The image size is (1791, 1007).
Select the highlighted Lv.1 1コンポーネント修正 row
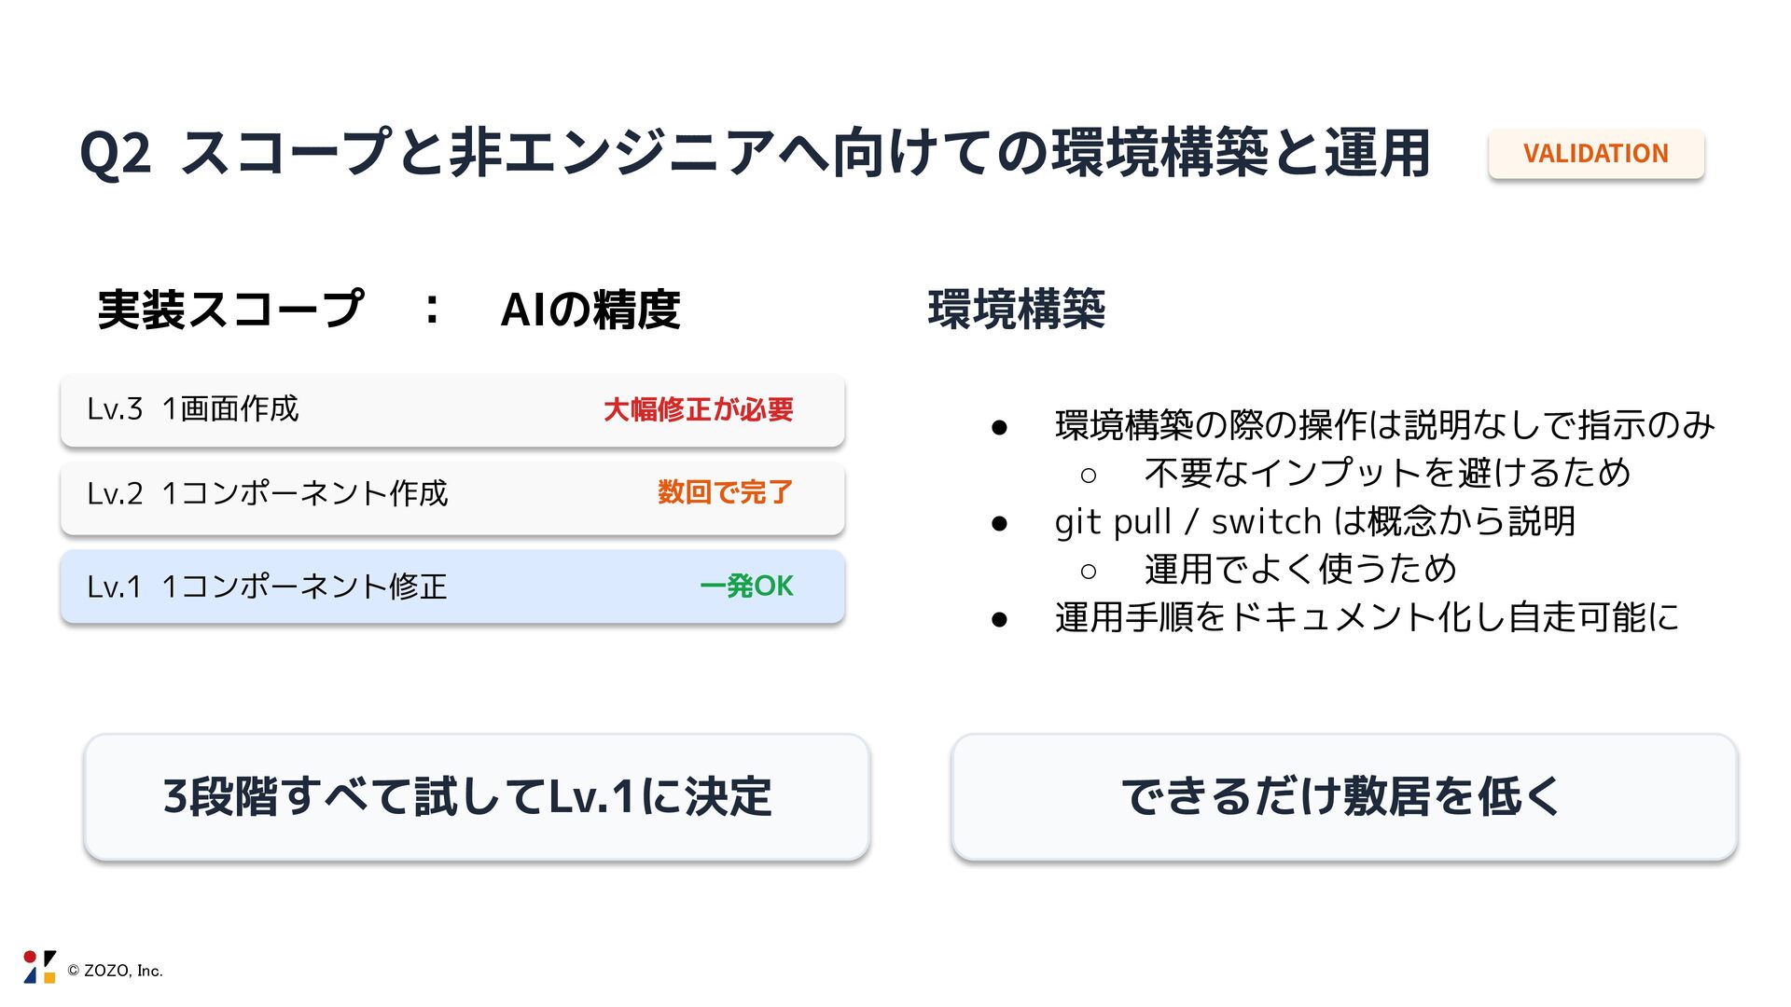[x=452, y=586]
